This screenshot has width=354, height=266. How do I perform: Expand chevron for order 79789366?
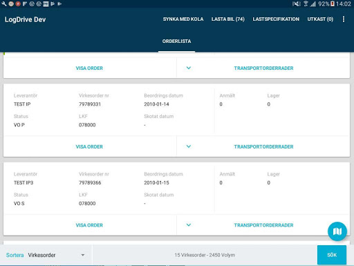click(x=189, y=225)
